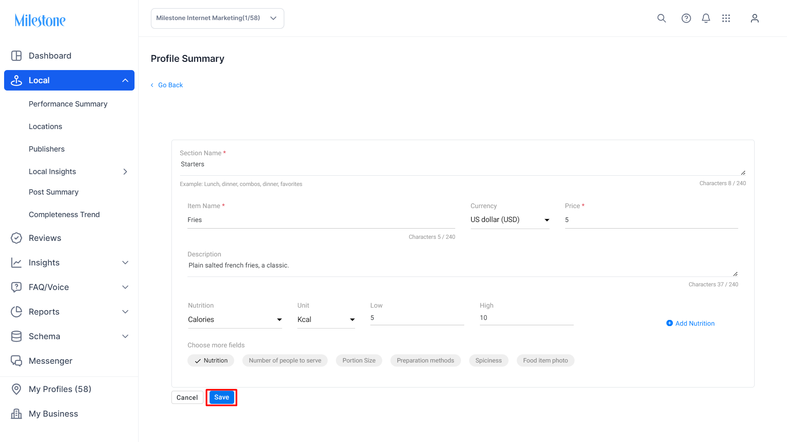This screenshot has height=442, width=787.
Task: Click the High value input
Action: (x=527, y=318)
